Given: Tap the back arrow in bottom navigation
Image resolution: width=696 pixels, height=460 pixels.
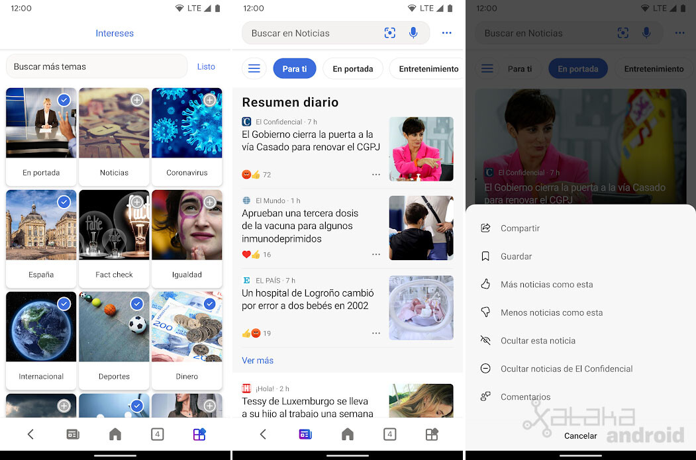Looking at the screenshot, I should tap(262, 434).
